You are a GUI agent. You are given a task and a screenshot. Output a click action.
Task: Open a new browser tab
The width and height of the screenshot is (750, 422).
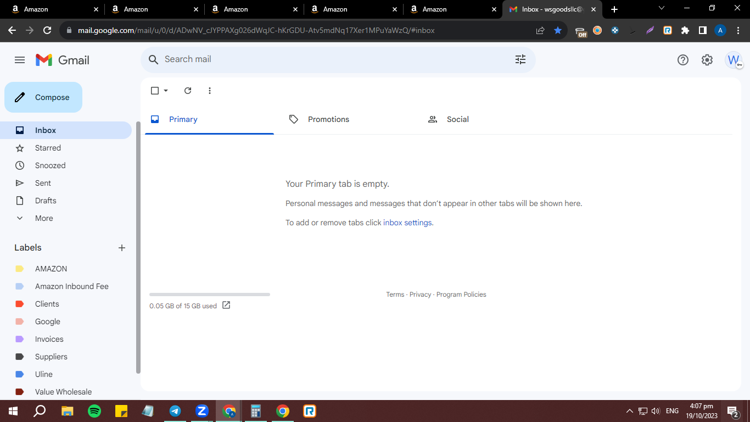(x=614, y=9)
